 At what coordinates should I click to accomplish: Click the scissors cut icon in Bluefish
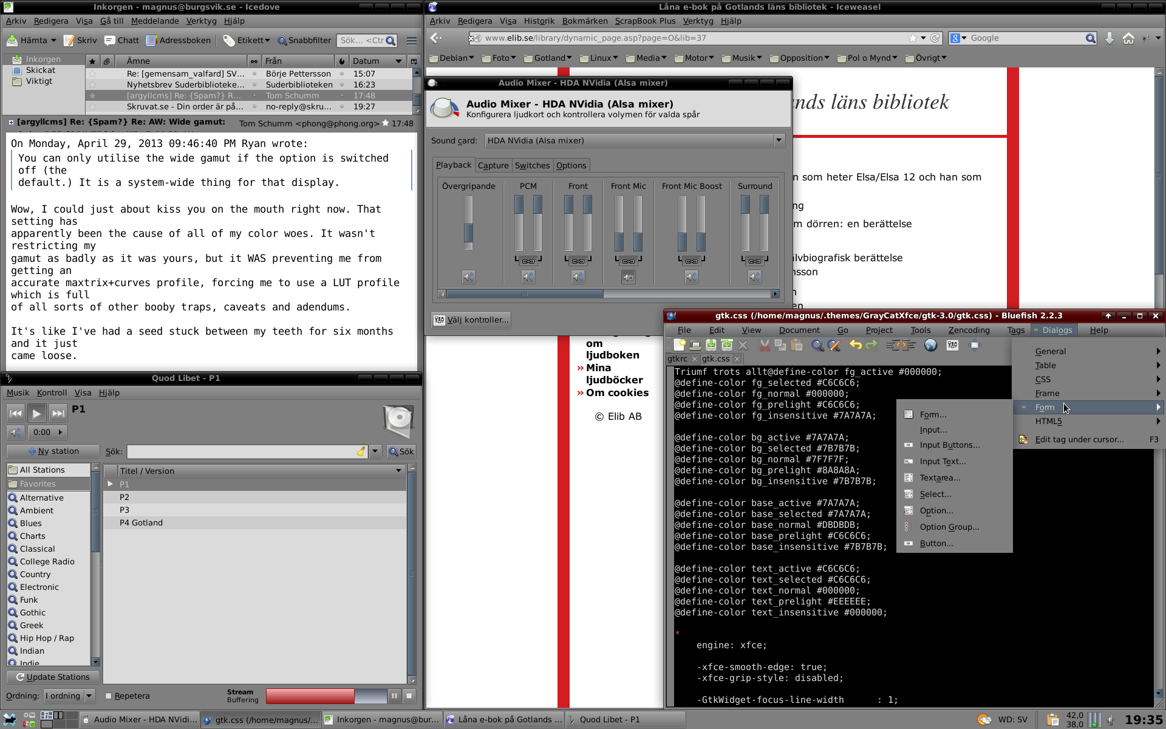tap(765, 345)
